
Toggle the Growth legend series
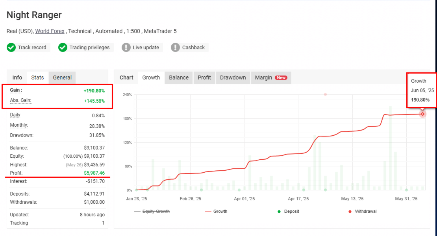tap(216, 212)
